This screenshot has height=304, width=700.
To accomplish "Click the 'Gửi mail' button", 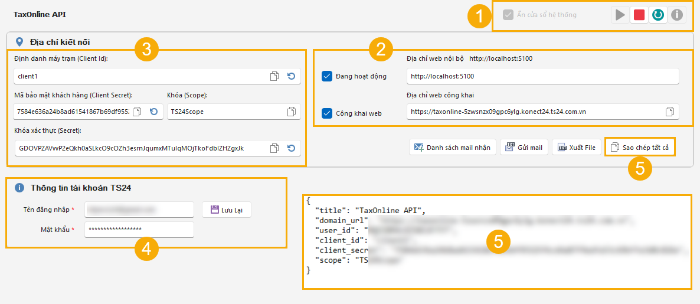I will [524, 148].
